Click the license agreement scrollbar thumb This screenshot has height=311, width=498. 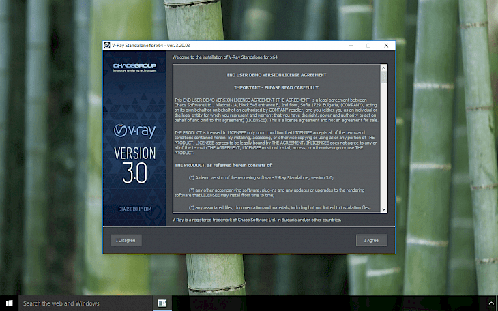click(383, 77)
